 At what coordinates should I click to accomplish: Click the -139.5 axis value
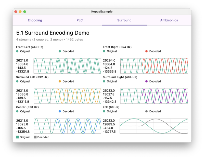pyautogui.click(x=21, y=98)
